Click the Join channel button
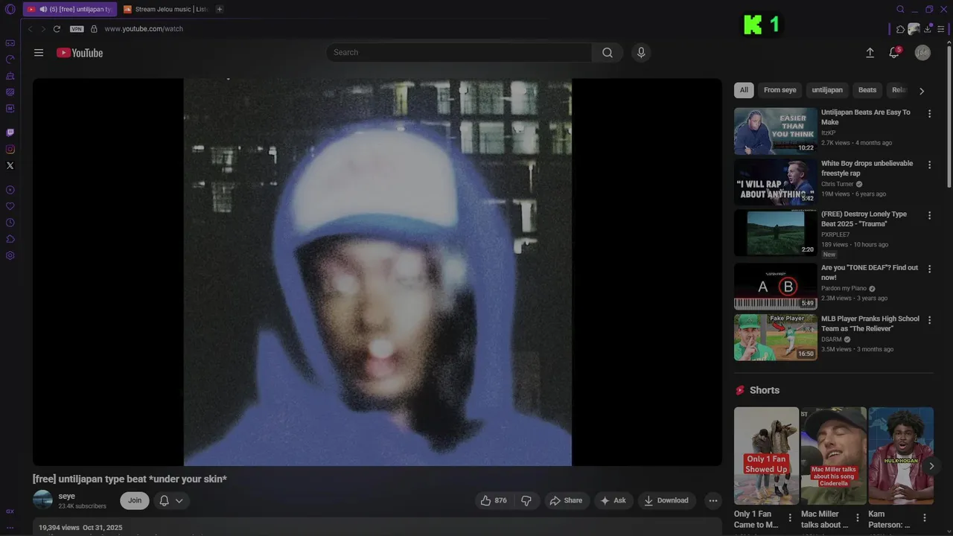Screen dimensions: 953x536 pyautogui.click(x=135, y=500)
